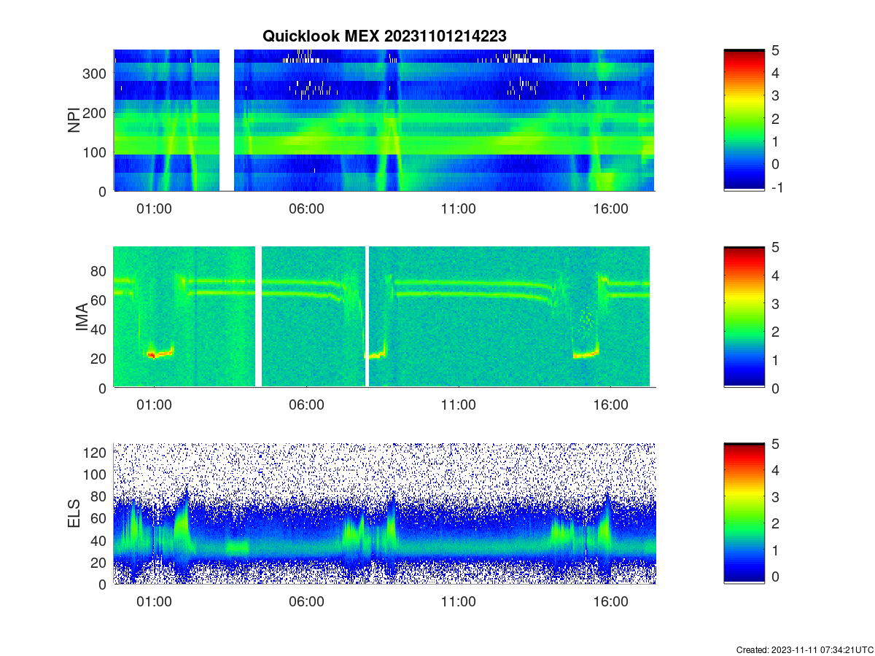Select the IMA y-axis label
This screenshot has height=656, width=875.
(x=82, y=318)
